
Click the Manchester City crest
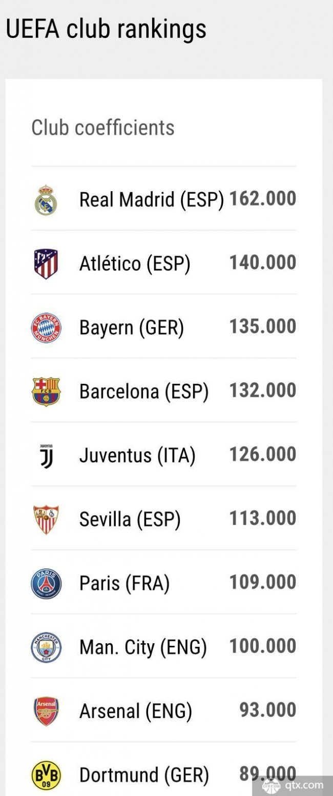coord(46,647)
